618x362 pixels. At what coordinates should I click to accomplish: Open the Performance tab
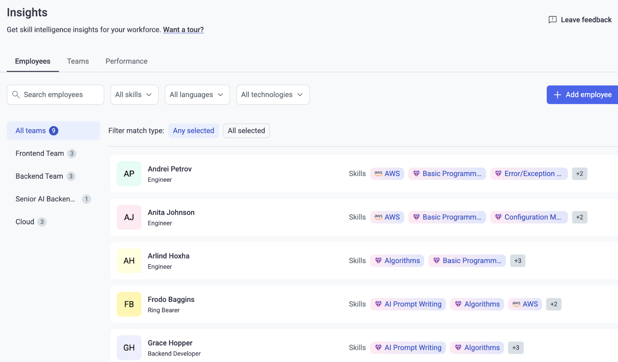(126, 61)
